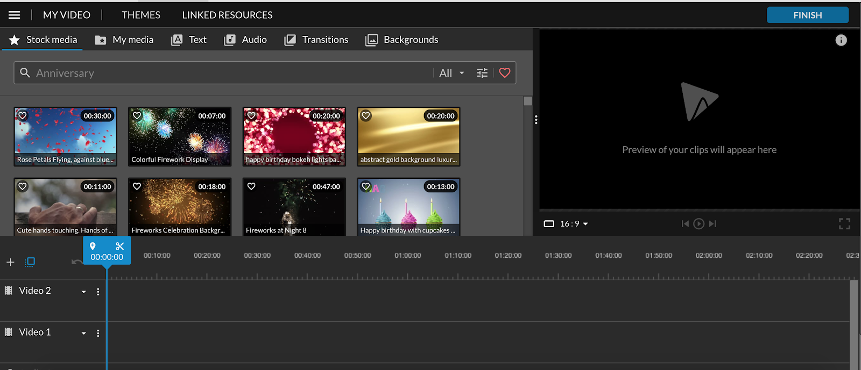Image resolution: width=861 pixels, height=370 pixels.
Task: Open the Transitions tab
Action: (x=316, y=40)
